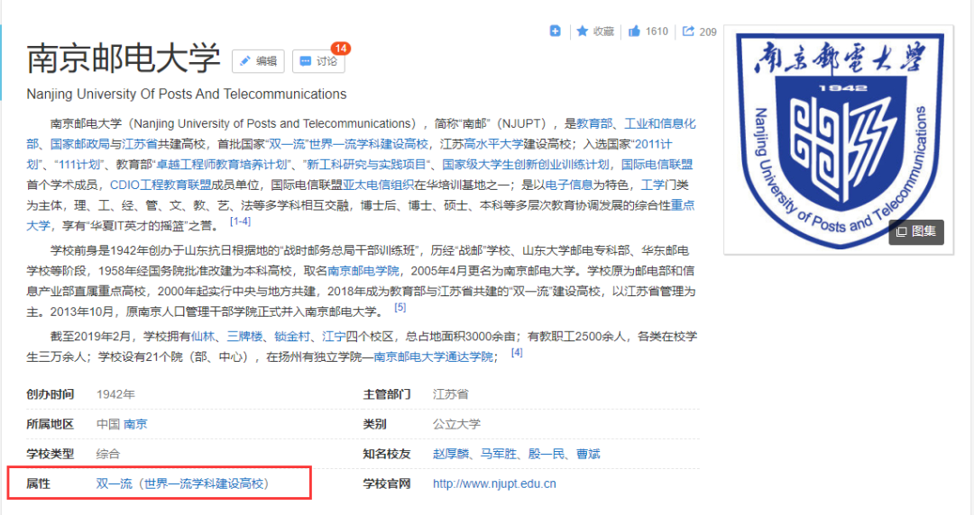This screenshot has width=974, height=515.
Task: Open the 新工科研究与实践项目 link
Action: click(366, 165)
